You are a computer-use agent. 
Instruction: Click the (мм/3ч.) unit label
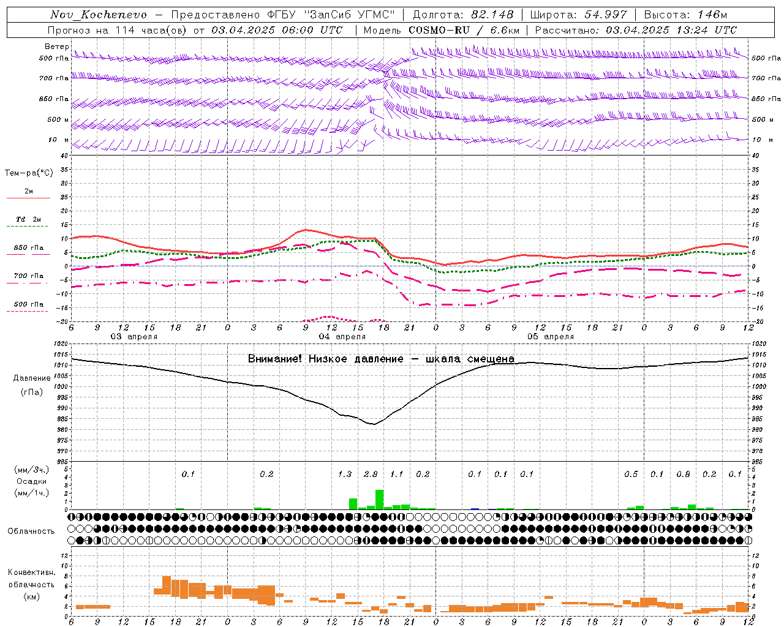click(32, 470)
